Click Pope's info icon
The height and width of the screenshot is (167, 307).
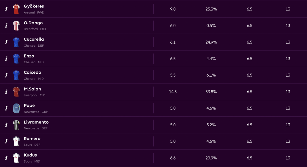click(6, 108)
